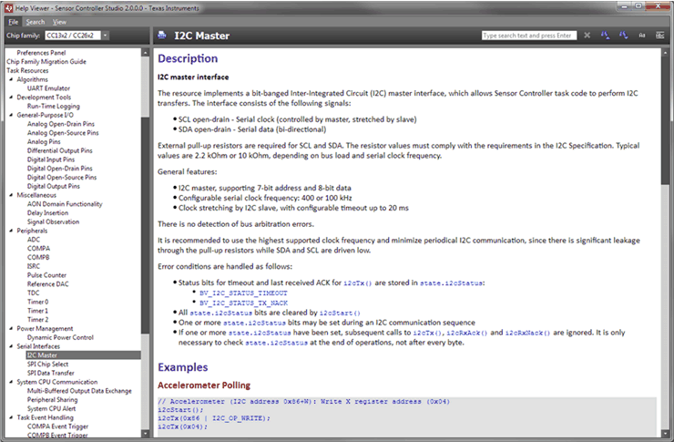This screenshot has width=674, height=442.
Task: Collapse the Miscellaneous tree node
Action: (11, 195)
